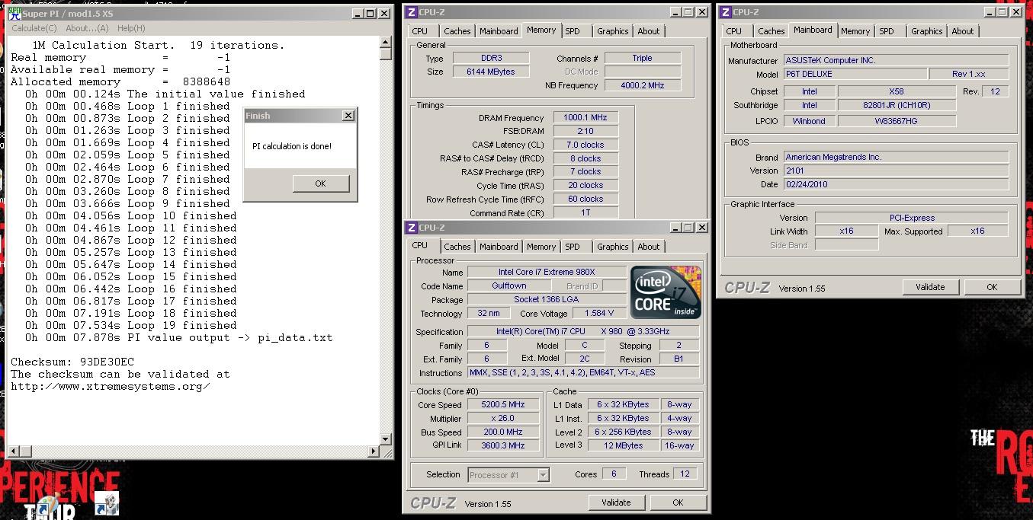Switch to Graphics tab in Memory window

(613, 31)
